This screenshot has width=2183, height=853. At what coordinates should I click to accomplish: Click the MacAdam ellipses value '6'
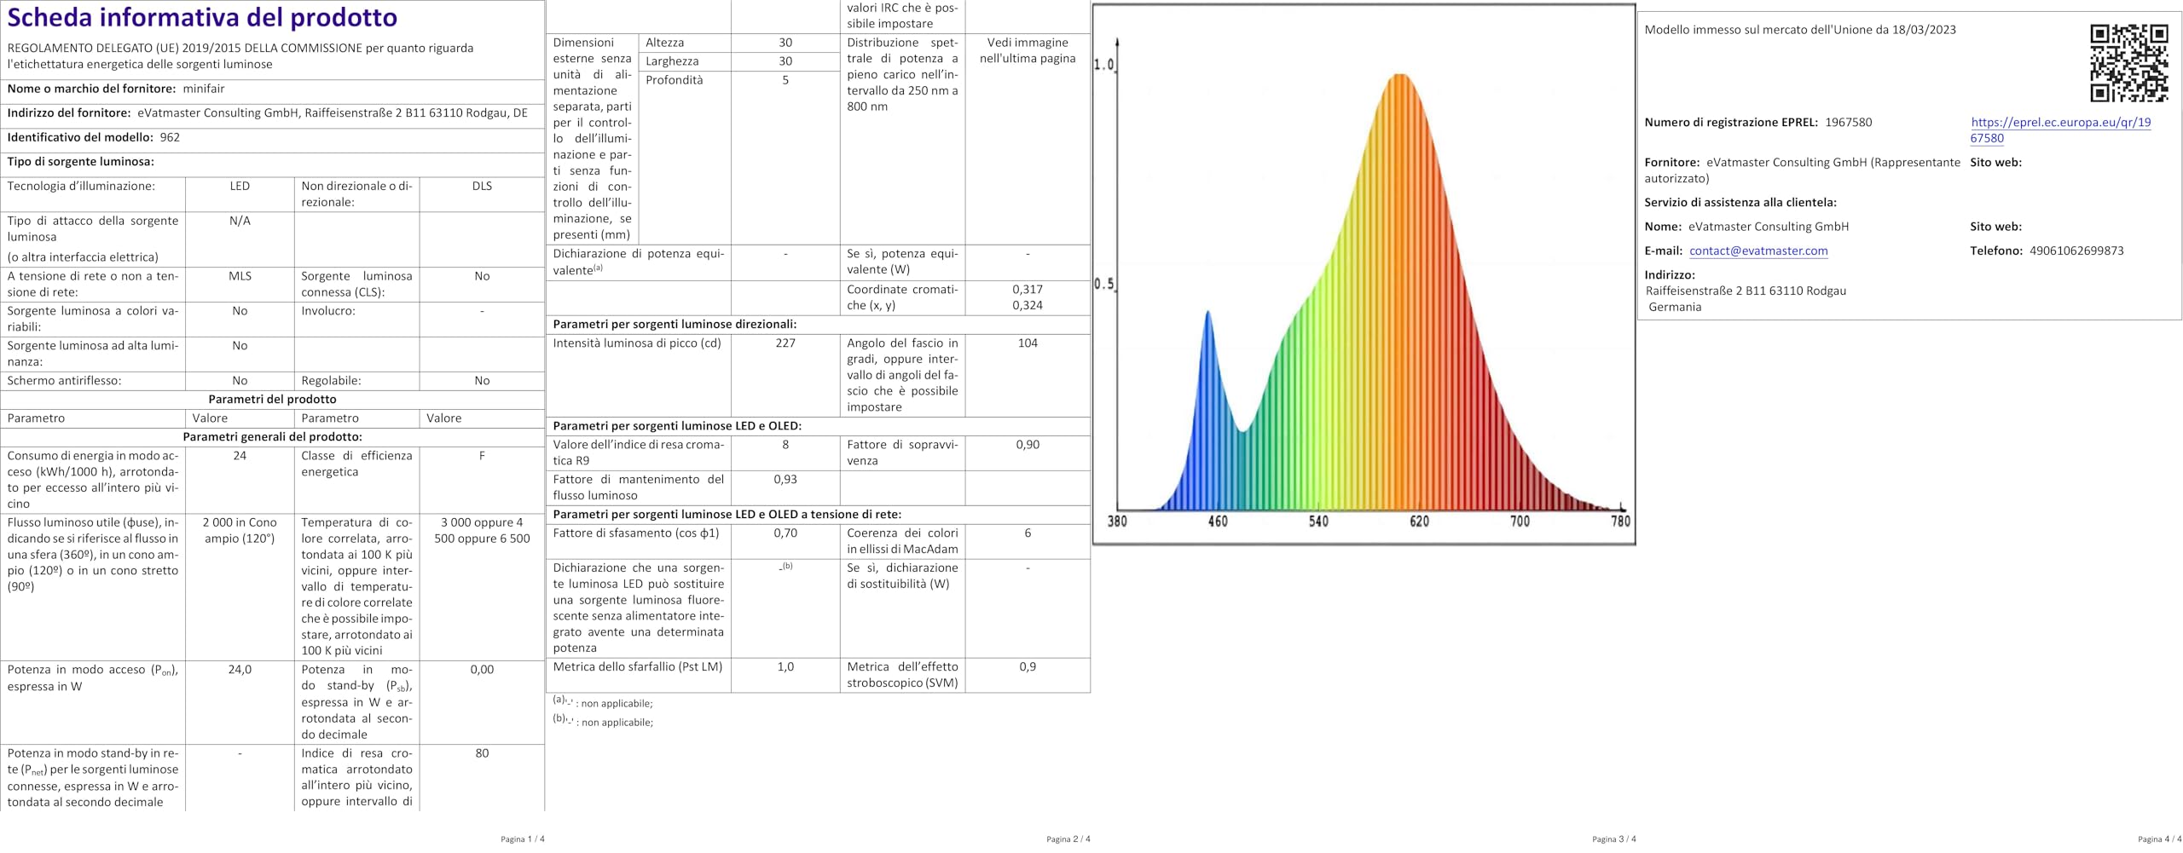pos(1028,533)
